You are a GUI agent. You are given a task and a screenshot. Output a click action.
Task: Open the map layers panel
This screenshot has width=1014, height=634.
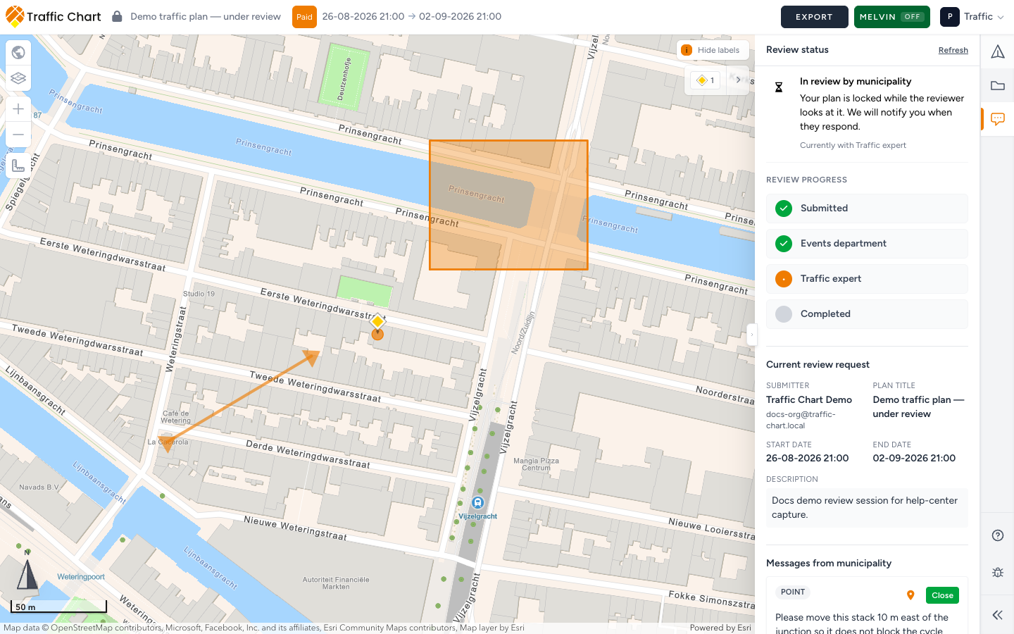coord(18,78)
